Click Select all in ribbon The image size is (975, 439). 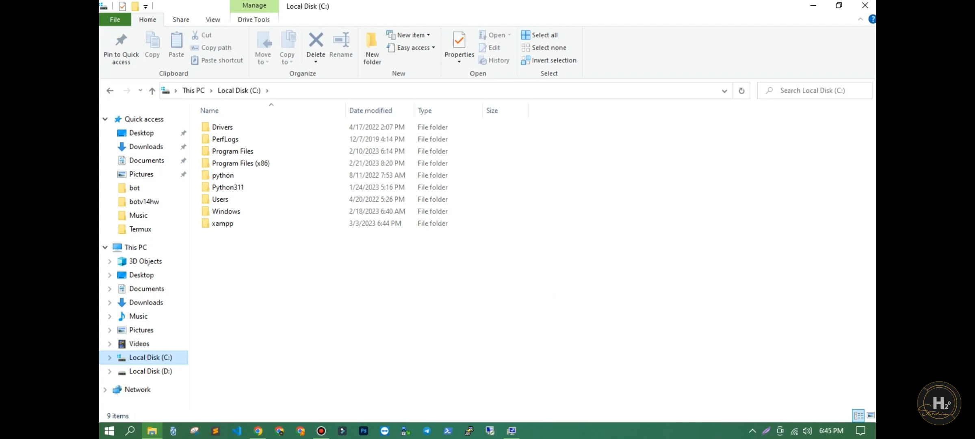539,35
